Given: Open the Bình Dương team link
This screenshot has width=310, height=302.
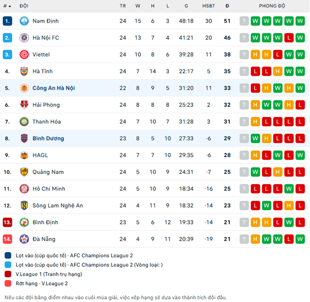Looking at the screenshot, I should click(48, 139).
